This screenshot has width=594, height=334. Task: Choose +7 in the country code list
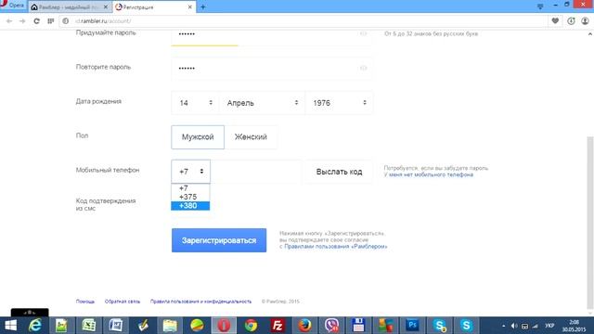coord(190,188)
